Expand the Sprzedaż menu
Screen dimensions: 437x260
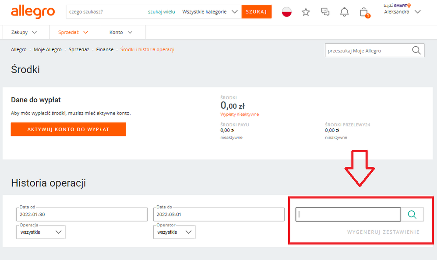coord(73,32)
